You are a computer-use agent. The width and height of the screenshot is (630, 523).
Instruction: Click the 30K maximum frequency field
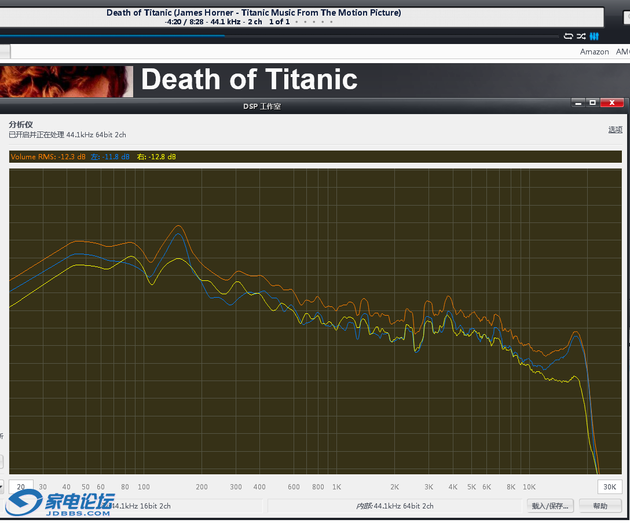coord(610,487)
